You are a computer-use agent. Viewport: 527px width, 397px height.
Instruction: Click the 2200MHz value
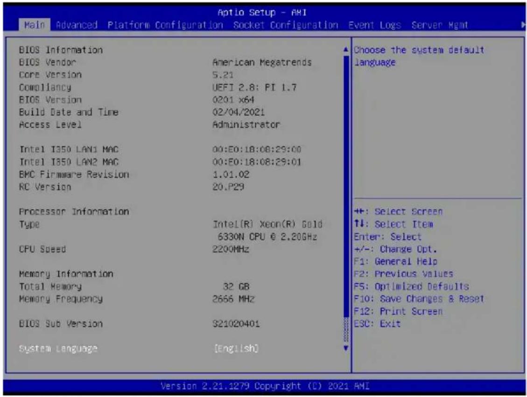tap(231, 249)
